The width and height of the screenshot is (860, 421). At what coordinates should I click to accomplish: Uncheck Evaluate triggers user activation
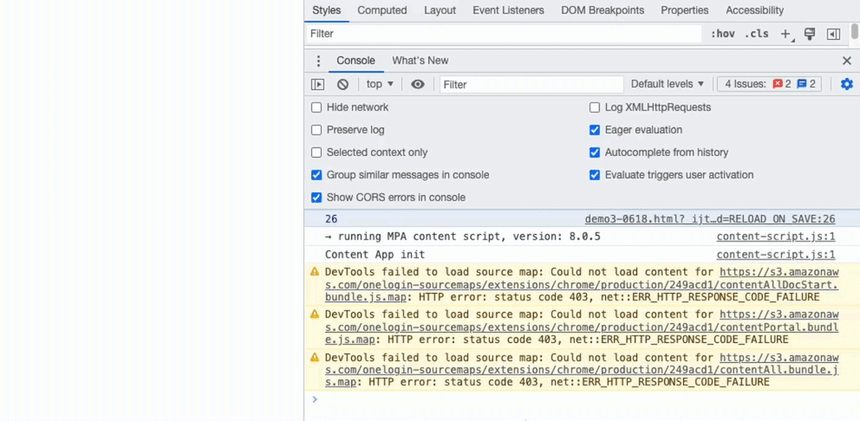pos(595,175)
